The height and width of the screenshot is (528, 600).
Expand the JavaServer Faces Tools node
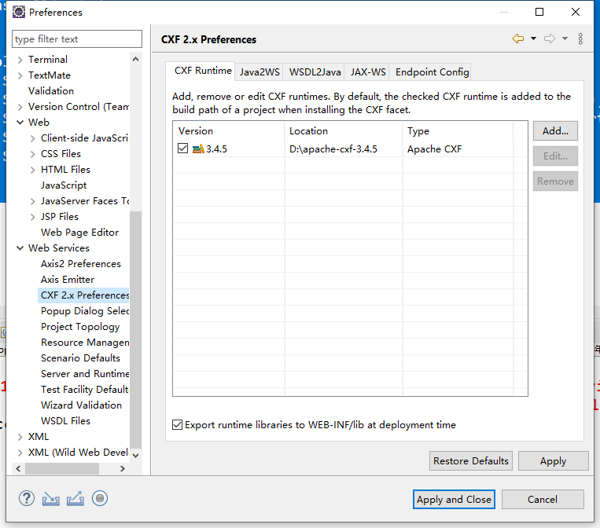click(32, 201)
